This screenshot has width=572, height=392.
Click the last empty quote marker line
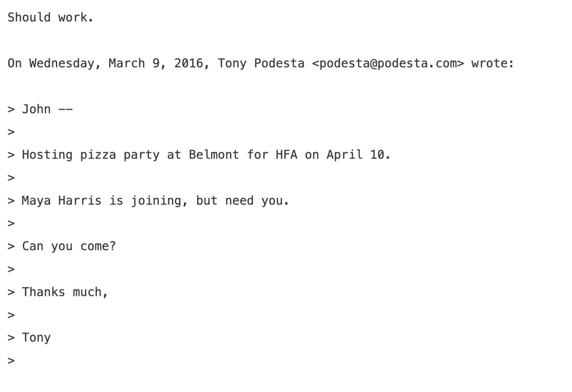pos(11,361)
